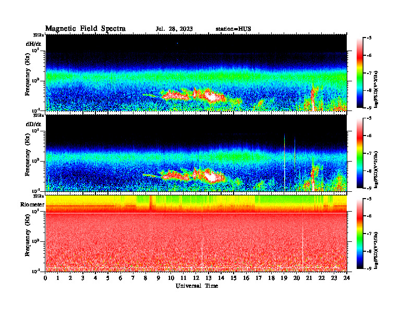Click hour "21" on the time axis

coord(309,278)
